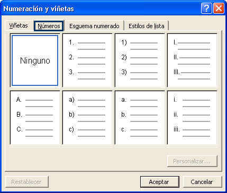The height and width of the screenshot is (193, 227).
Task: Select lowercase Roman i. ii. iii. format
Action: (192, 118)
